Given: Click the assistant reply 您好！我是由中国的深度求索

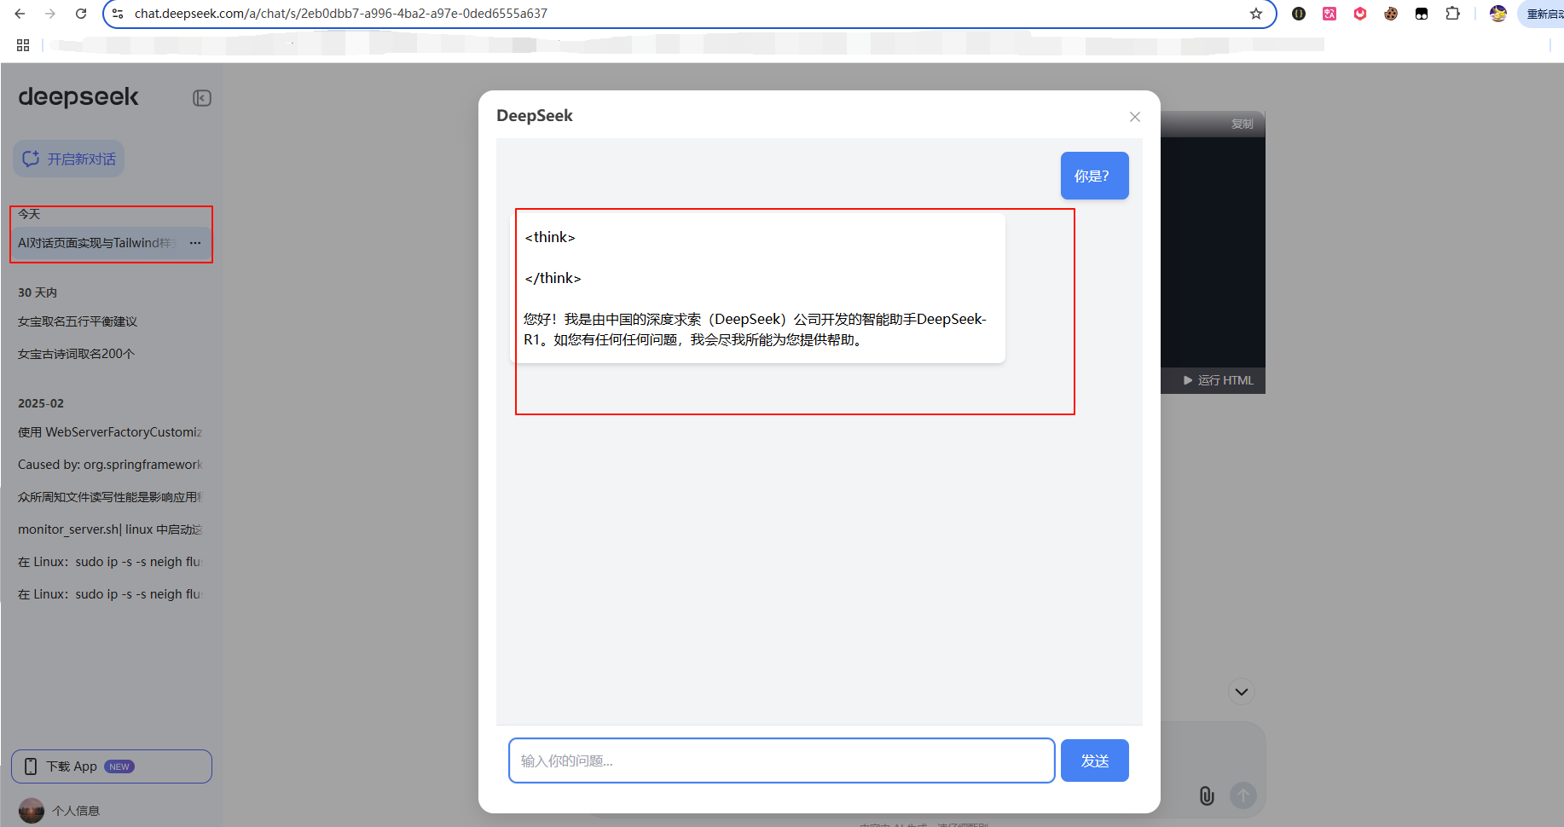Looking at the screenshot, I should [x=755, y=329].
